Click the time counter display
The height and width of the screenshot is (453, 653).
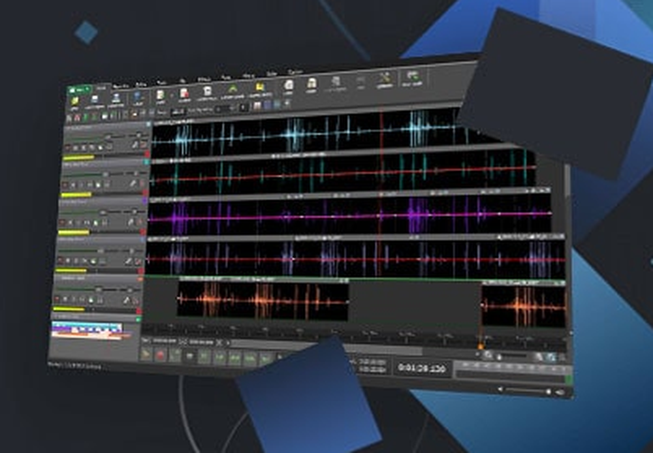tap(422, 368)
